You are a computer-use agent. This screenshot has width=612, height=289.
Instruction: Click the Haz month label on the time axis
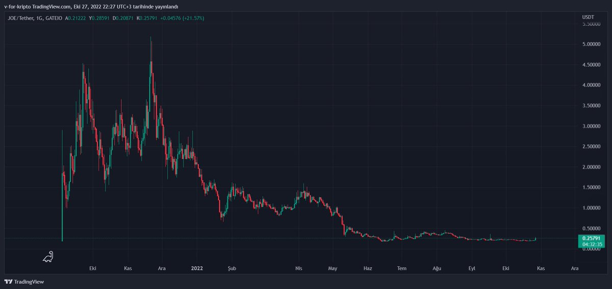(x=367, y=268)
